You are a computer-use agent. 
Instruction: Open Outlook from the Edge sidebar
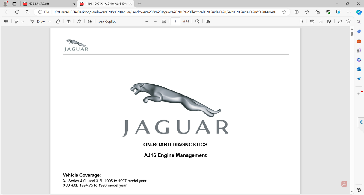point(359,69)
